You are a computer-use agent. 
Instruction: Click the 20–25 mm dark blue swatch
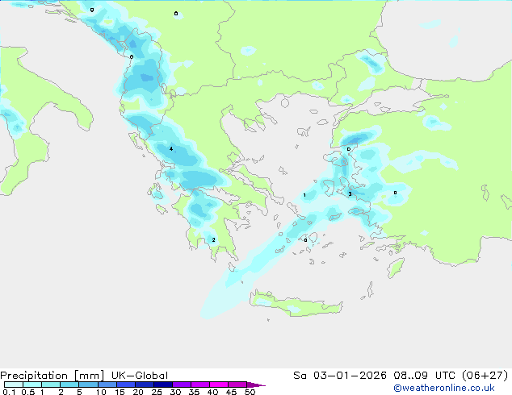click(x=144, y=385)
